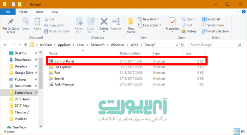Click WinX in the address path
247x135 pixels.
(134, 45)
